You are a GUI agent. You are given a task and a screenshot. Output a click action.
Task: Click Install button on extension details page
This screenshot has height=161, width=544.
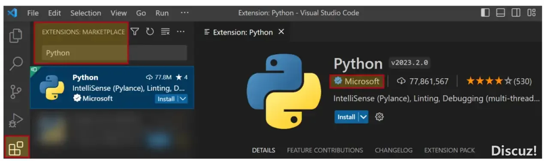pyautogui.click(x=346, y=117)
